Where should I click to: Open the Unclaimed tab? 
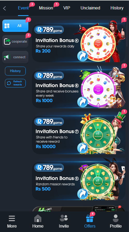click(90, 8)
